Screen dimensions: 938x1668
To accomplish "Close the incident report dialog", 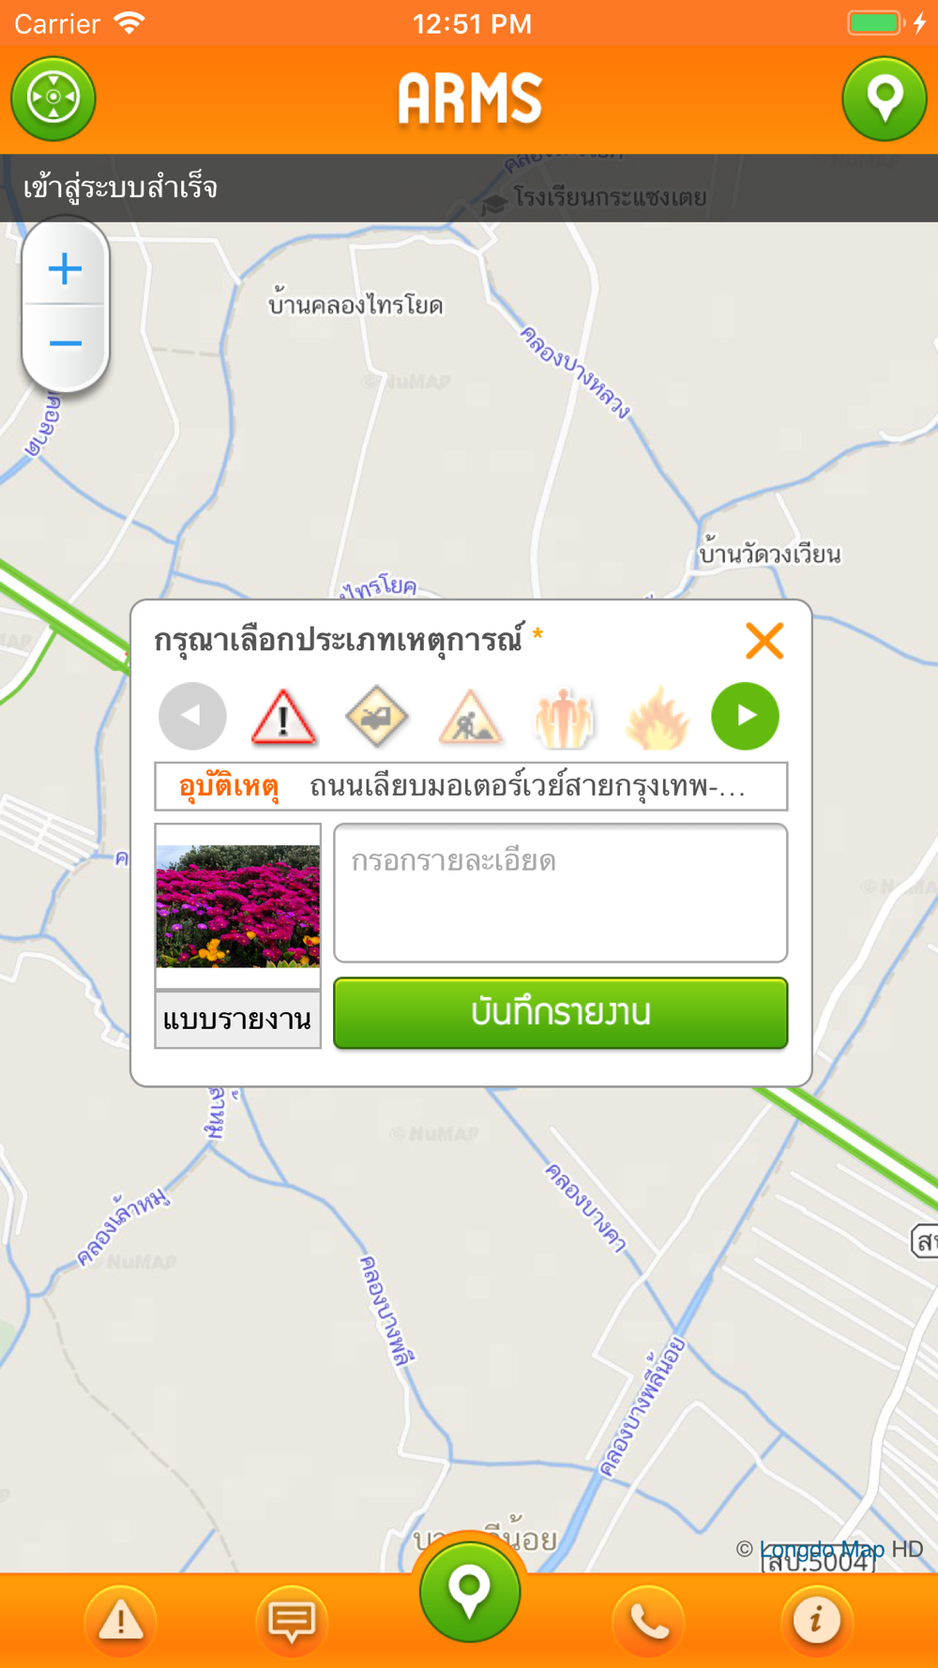I will [x=764, y=642].
